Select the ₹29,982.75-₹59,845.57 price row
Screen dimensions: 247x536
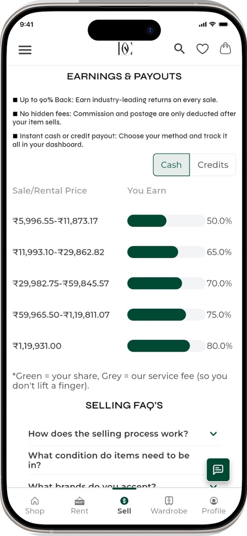point(122,283)
